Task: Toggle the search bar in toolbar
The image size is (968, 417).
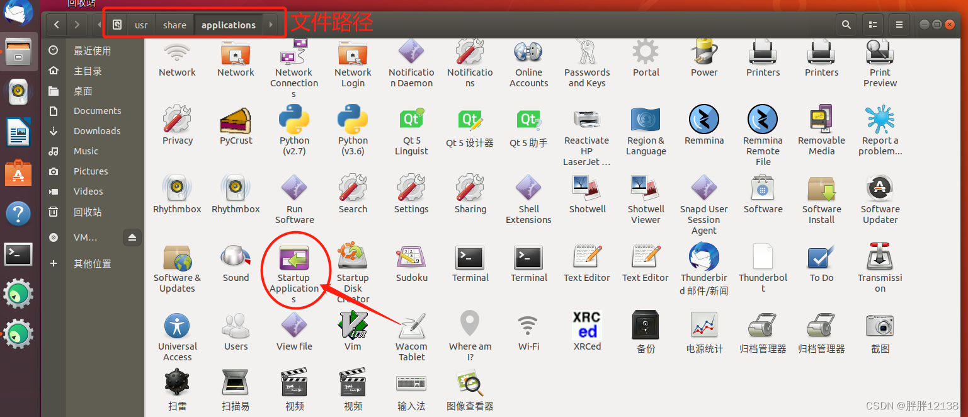Action: click(x=846, y=25)
